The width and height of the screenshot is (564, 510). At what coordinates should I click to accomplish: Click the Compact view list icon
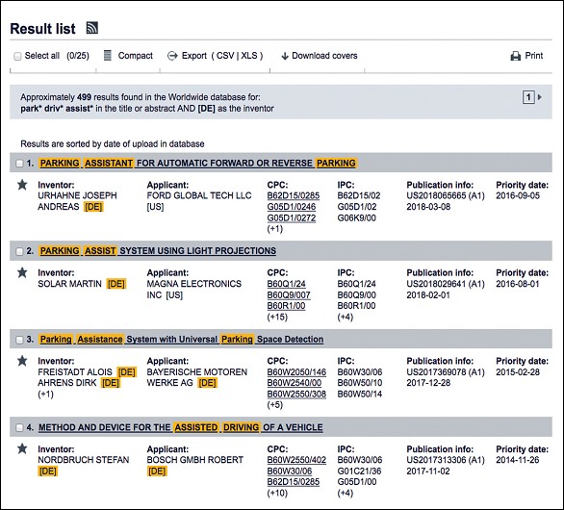pyautogui.click(x=107, y=56)
